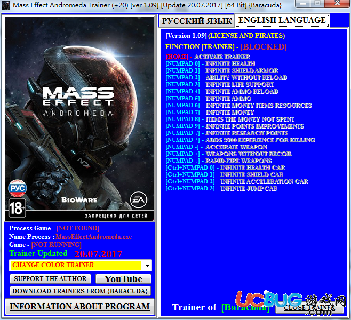Click the Process Game [NOT FOUND] status
351x320 pixels.
(77, 228)
